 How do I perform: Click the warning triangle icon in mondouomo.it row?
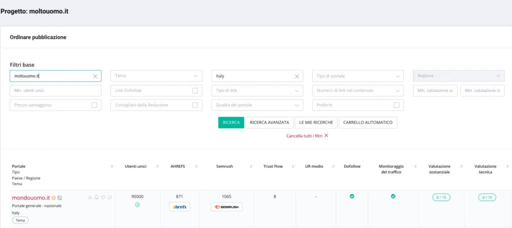(x=90, y=197)
